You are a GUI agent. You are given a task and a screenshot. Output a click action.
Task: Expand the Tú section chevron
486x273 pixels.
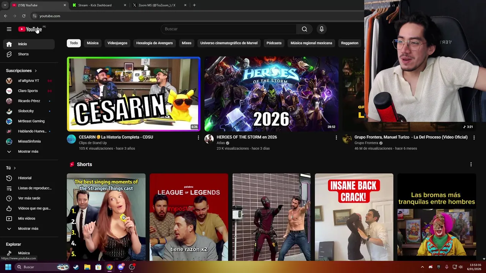(14, 168)
